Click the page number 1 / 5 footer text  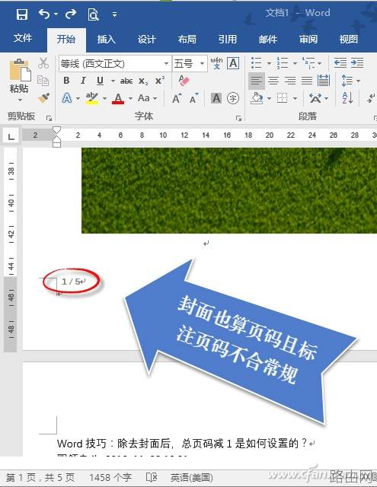click(71, 282)
